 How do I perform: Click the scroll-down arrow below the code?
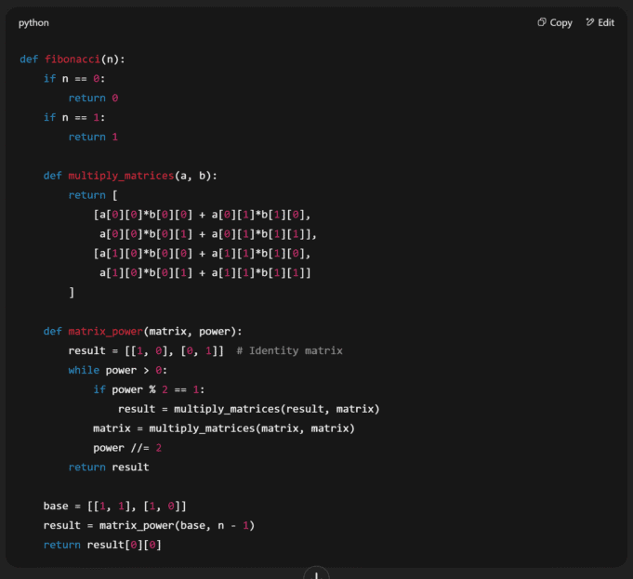317,573
